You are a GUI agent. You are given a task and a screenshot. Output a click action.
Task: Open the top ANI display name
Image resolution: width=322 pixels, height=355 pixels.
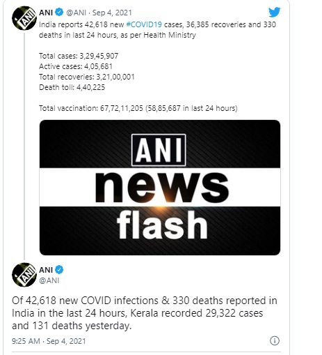click(x=46, y=13)
